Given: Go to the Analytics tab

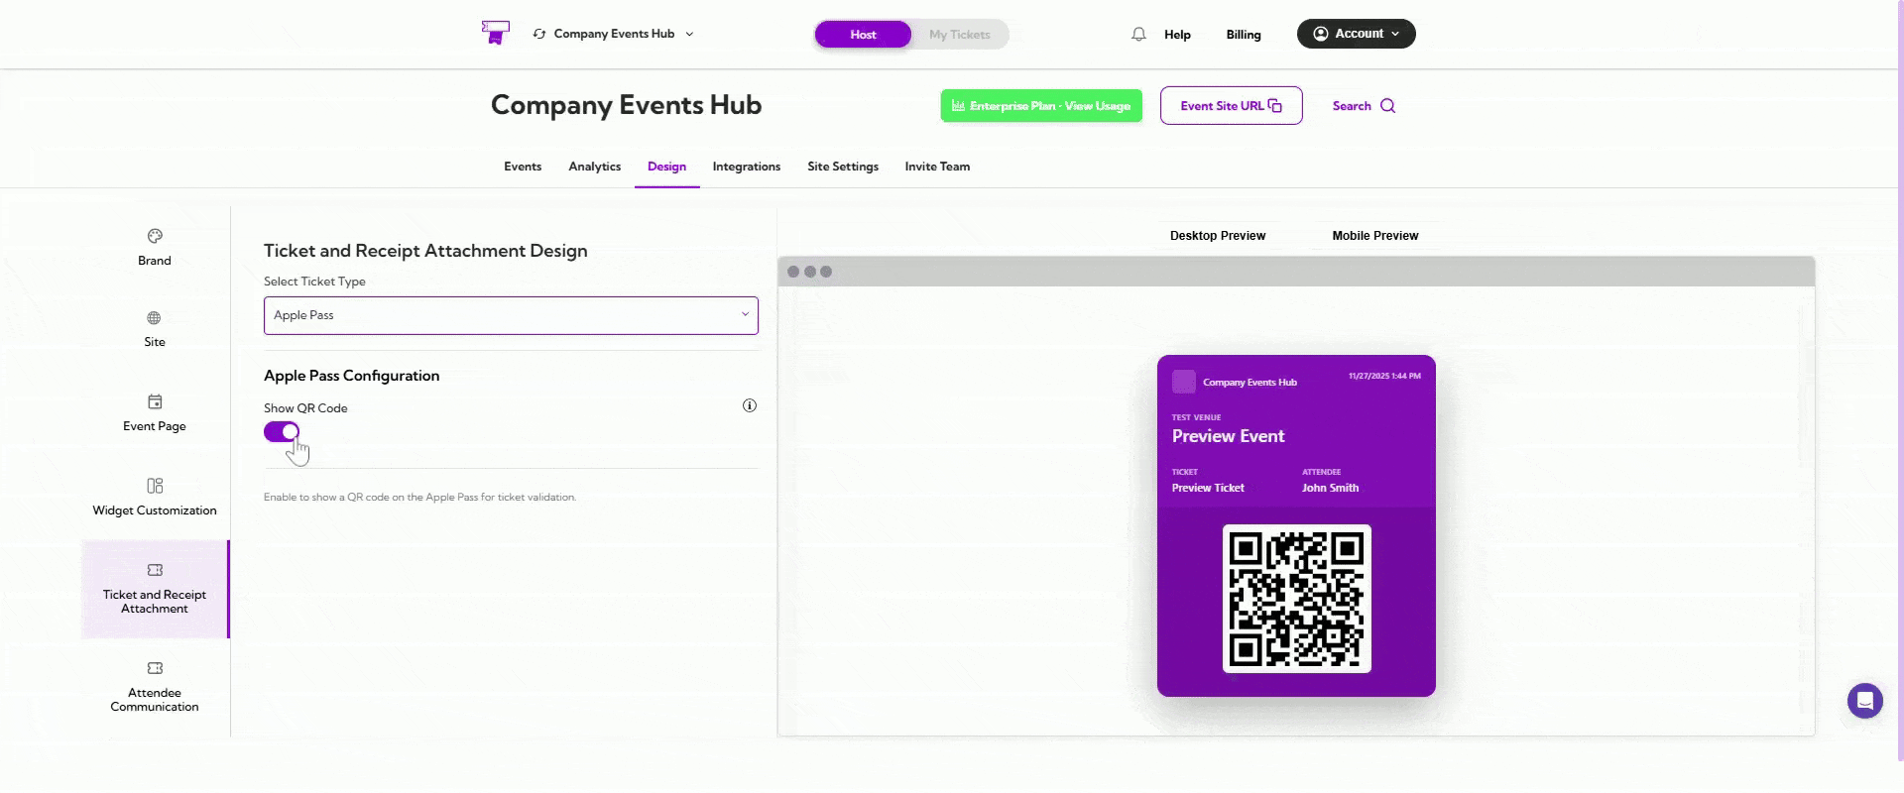Looking at the screenshot, I should tap(595, 167).
